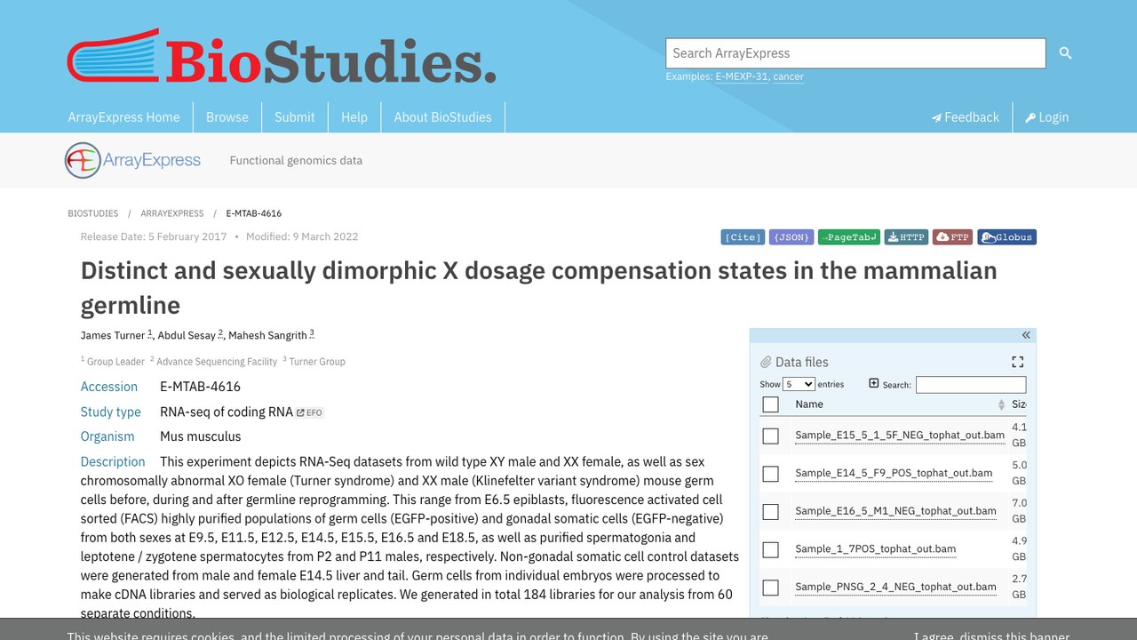Toggle the select-all files checkbox

click(x=771, y=404)
